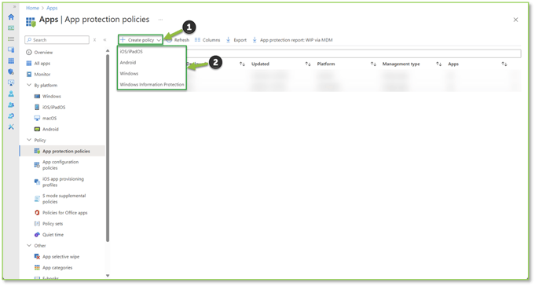This screenshot has height=286, width=535.
Task: Go to Apps breadcrumb link
Action: tap(52, 8)
